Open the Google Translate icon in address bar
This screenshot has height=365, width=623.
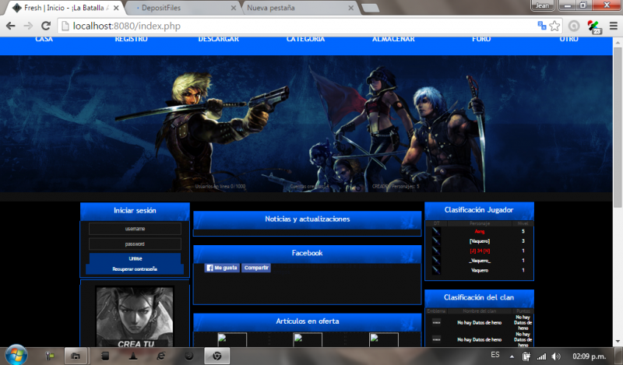click(x=541, y=26)
